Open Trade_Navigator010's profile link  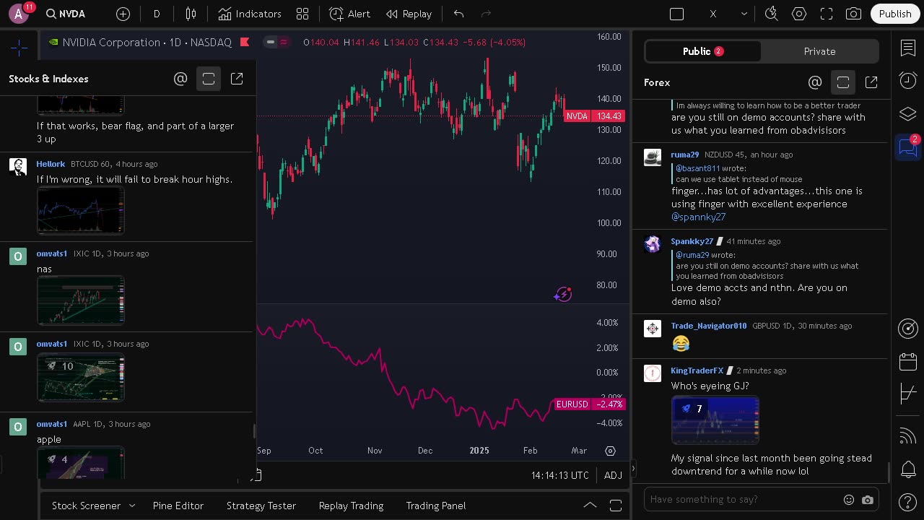pyautogui.click(x=709, y=326)
